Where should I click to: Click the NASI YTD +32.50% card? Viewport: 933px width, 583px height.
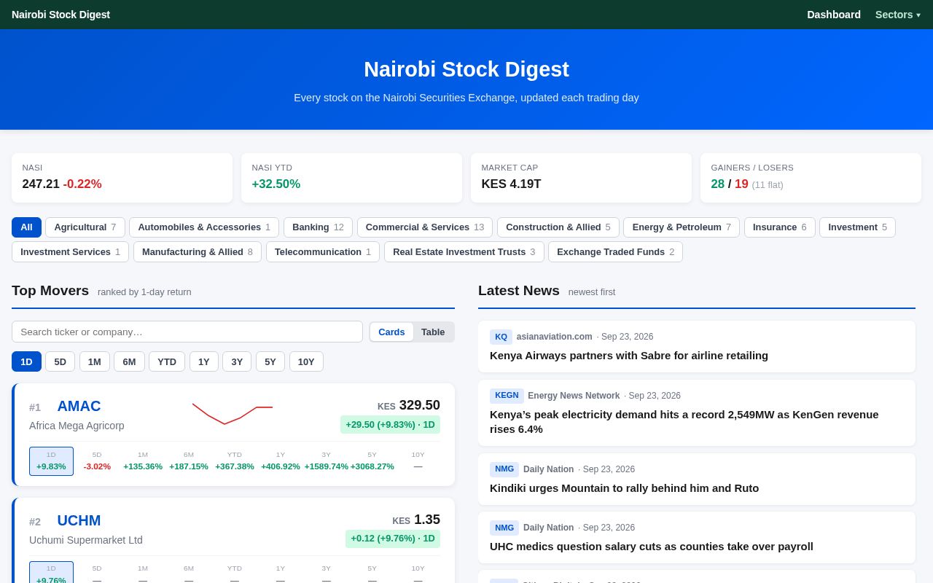[x=351, y=178]
